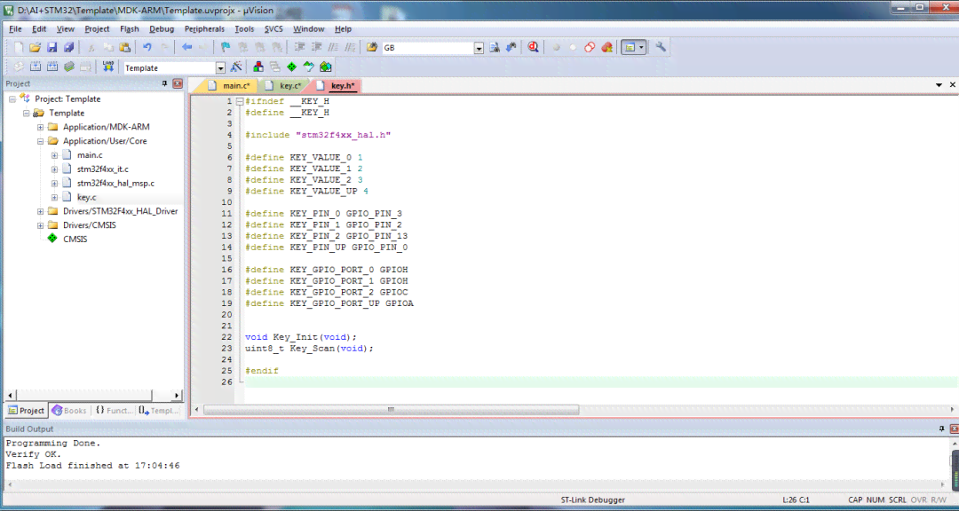The image size is (959, 511).
Task: Switch to the Templates panel tab
Action: click(158, 410)
